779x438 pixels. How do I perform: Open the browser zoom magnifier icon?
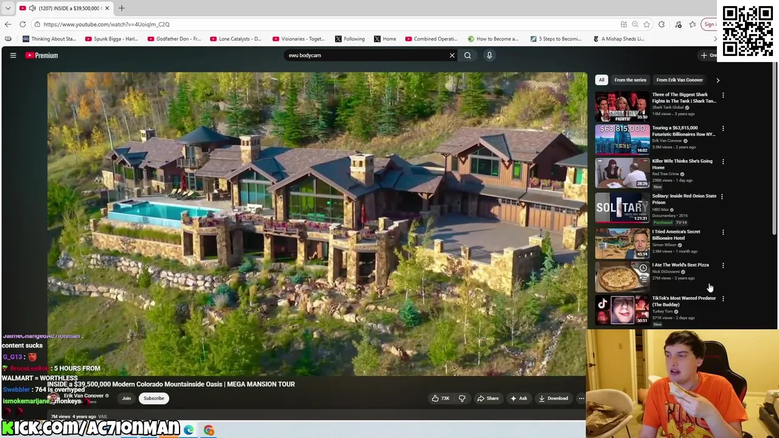(x=635, y=24)
